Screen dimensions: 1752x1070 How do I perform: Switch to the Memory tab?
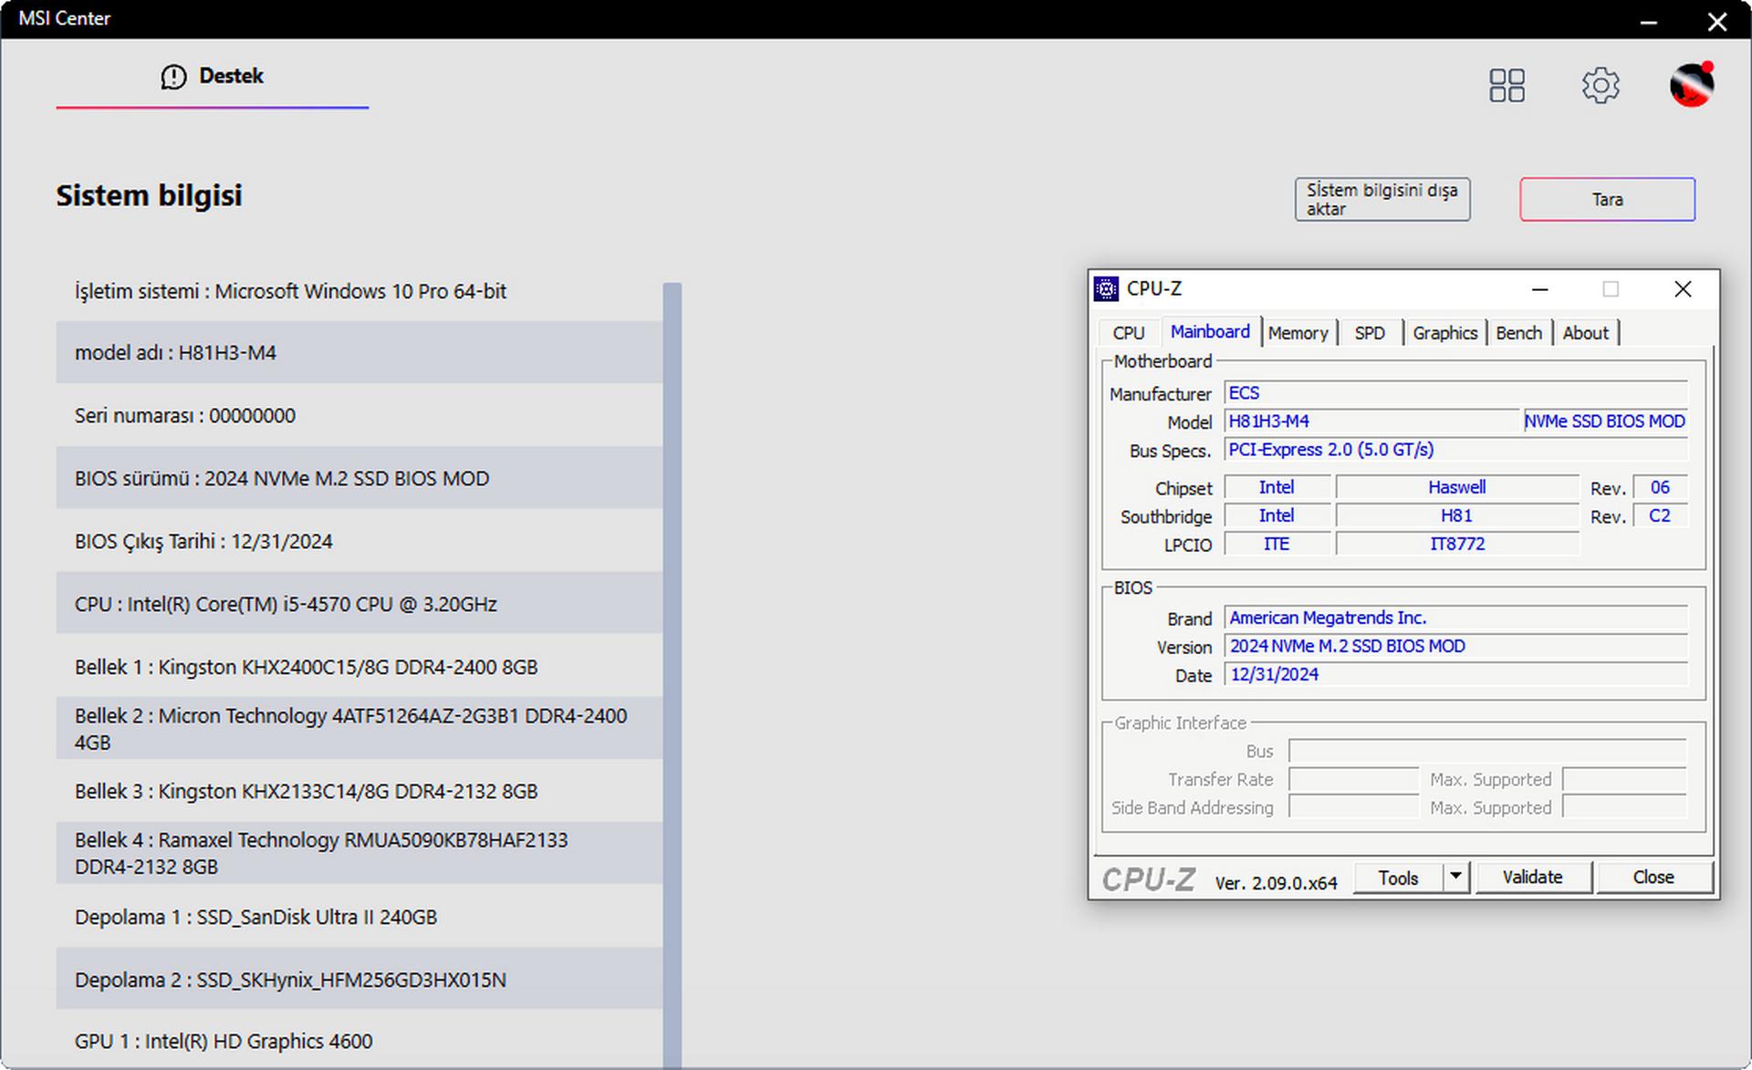pyautogui.click(x=1298, y=333)
